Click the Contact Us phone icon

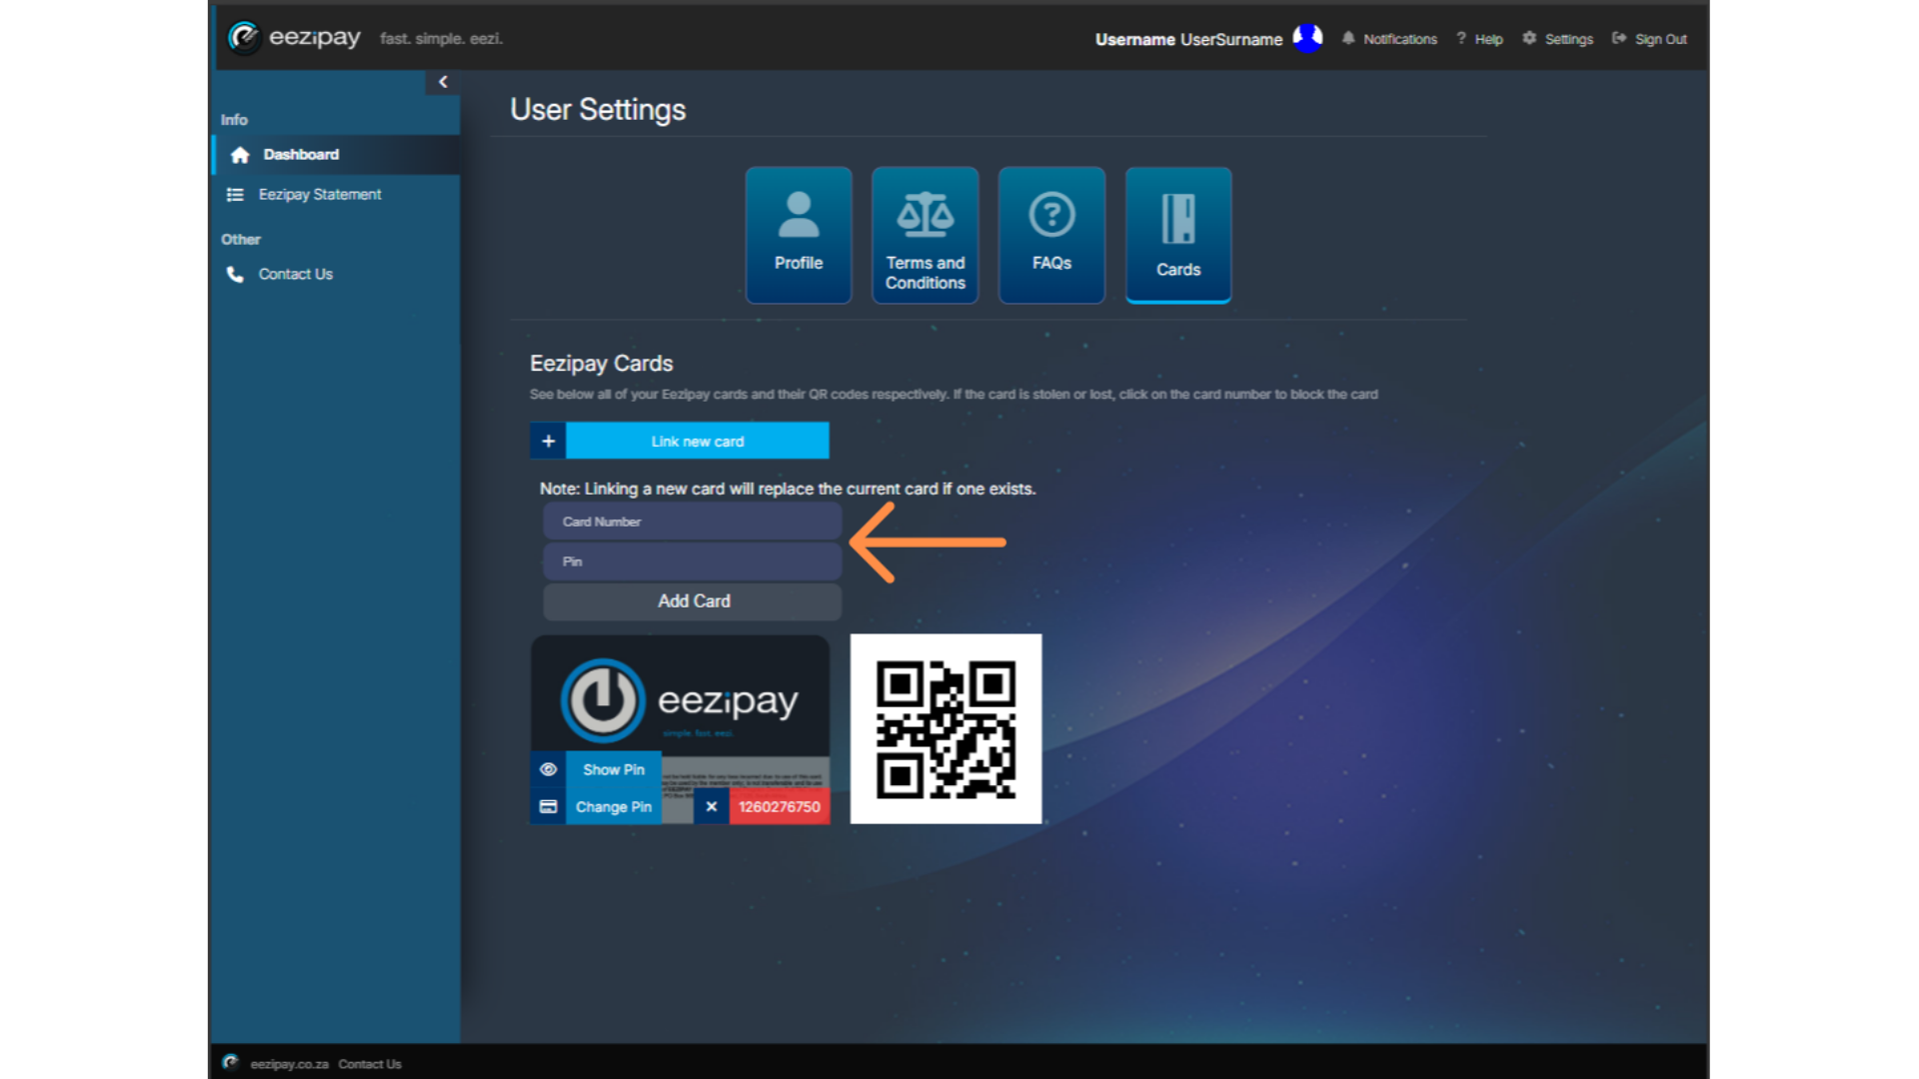(235, 274)
